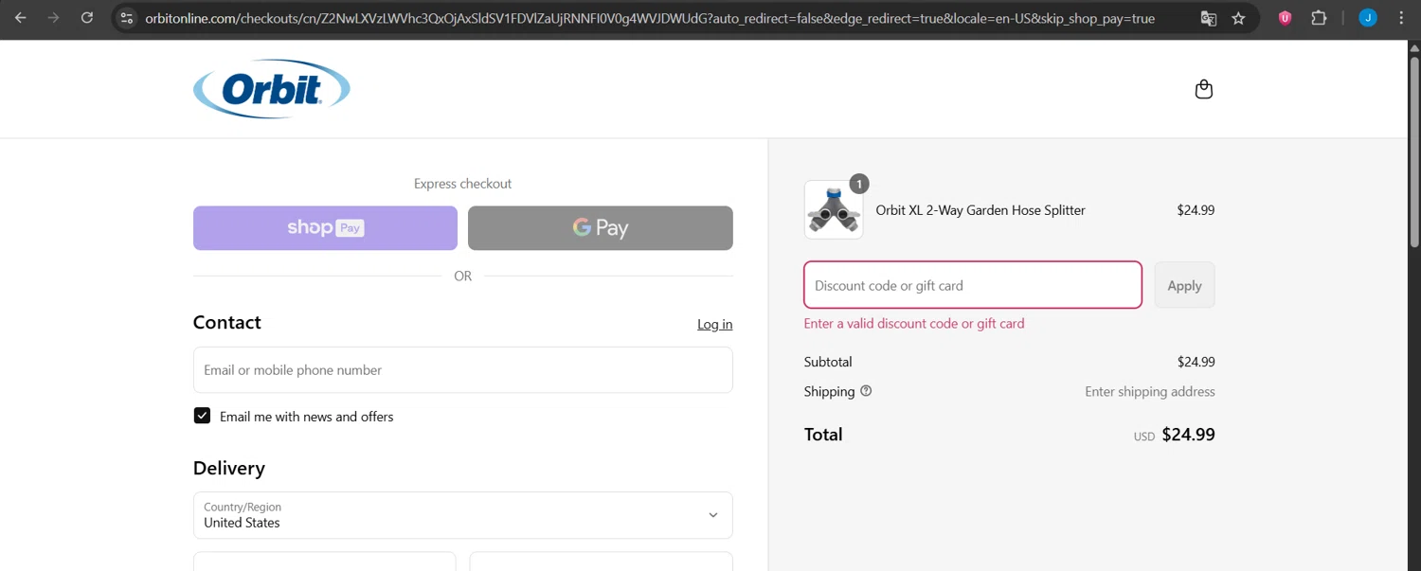The image size is (1421, 571).
Task: Pay with Google Pay
Action: click(601, 228)
